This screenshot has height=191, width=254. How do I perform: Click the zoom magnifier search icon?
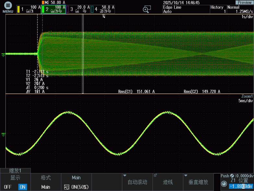[x=147, y=9]
